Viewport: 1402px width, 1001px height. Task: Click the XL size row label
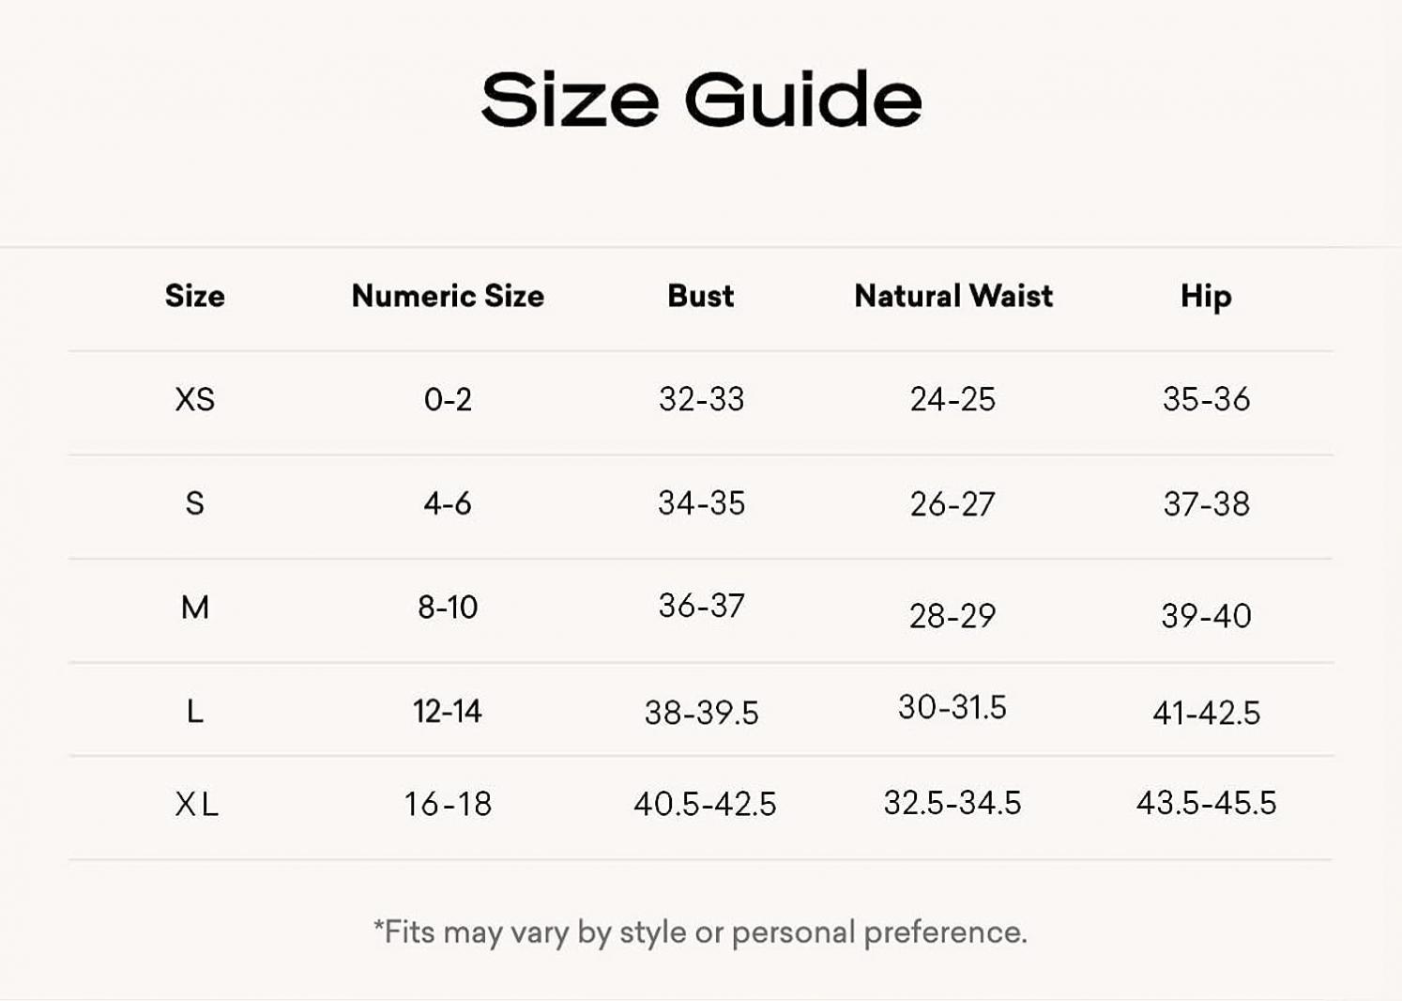tap(196, 804)
